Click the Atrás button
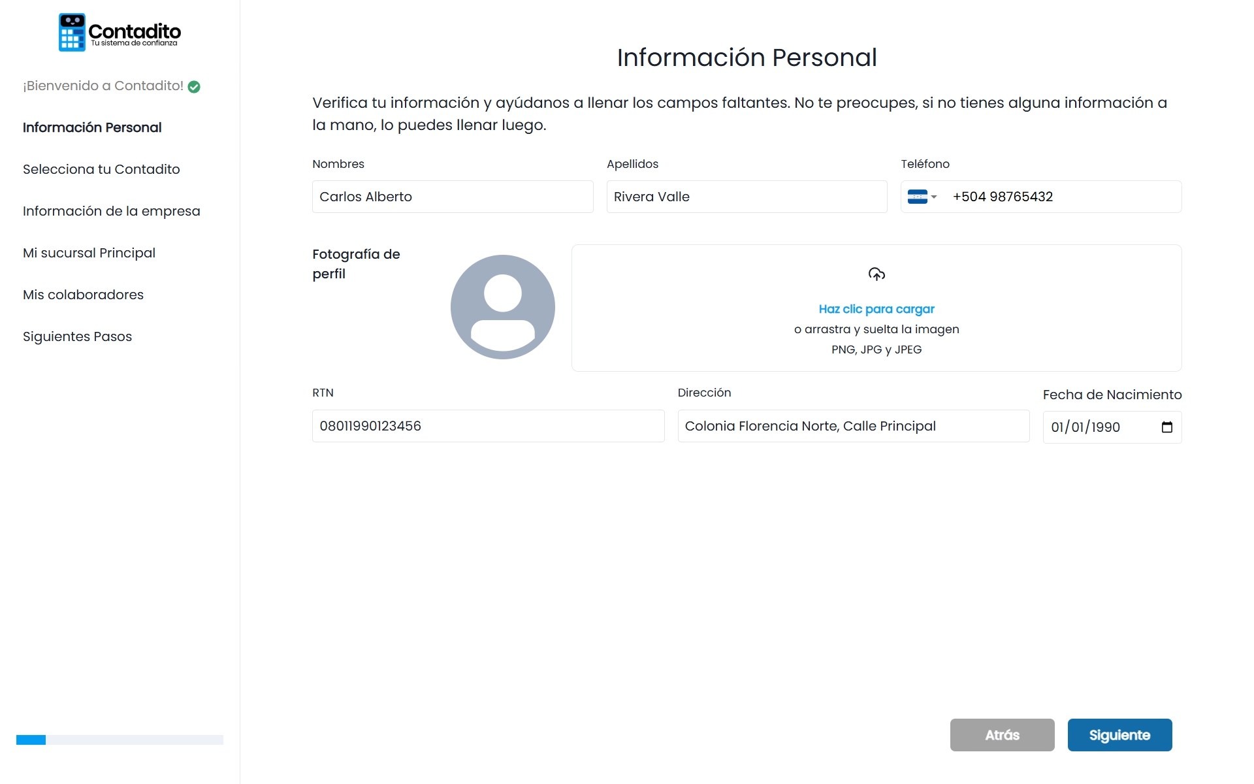 coord(1002,735)
